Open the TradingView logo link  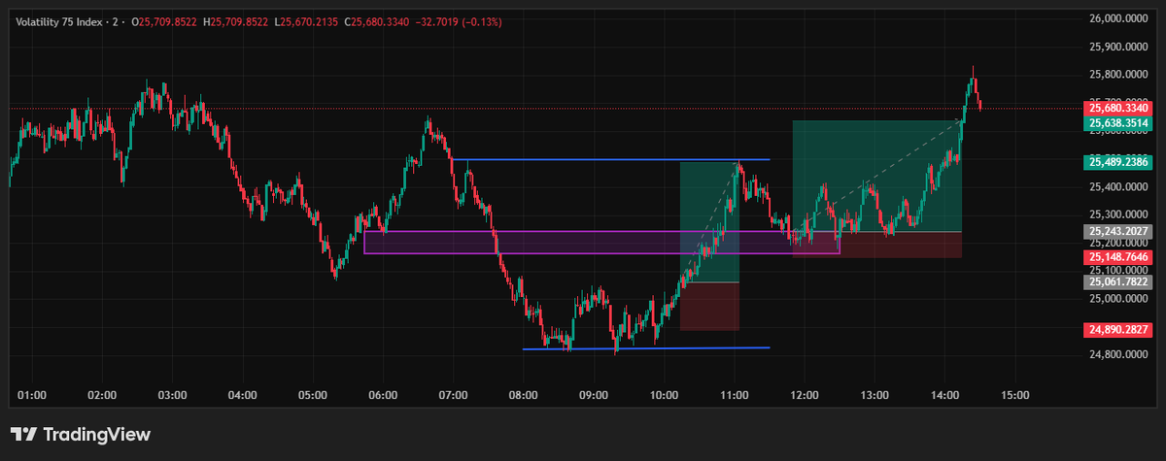(x=81, y=434)
